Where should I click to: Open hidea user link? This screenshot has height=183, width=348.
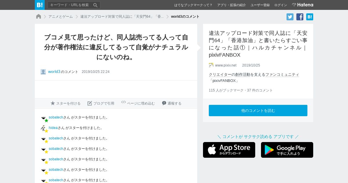click(53, 128)
